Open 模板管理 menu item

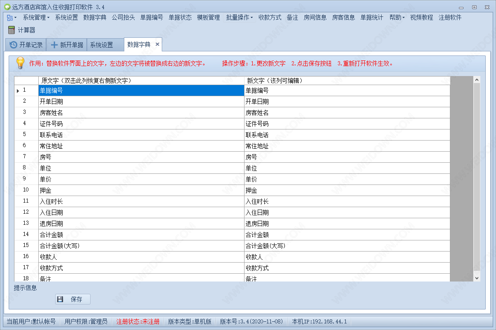pos(208,18)
